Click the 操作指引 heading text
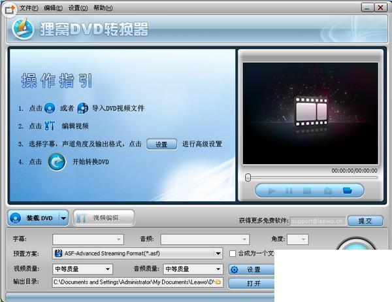The height and width of the screenshot is (302, 392). pyautogui.click(x=57, y=80)
